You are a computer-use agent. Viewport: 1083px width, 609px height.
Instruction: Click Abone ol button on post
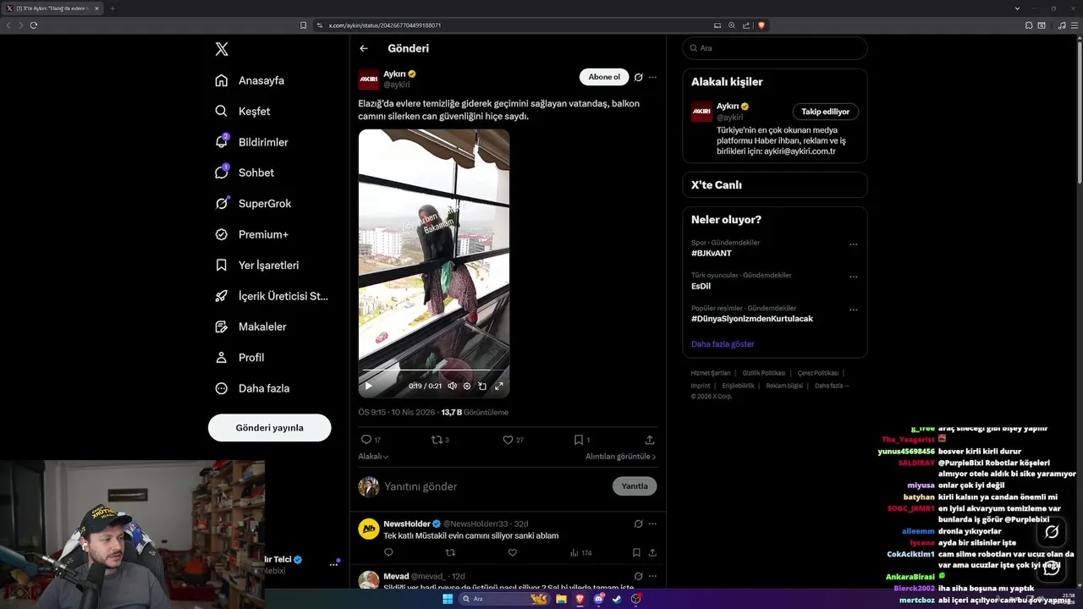coord(604,77)
